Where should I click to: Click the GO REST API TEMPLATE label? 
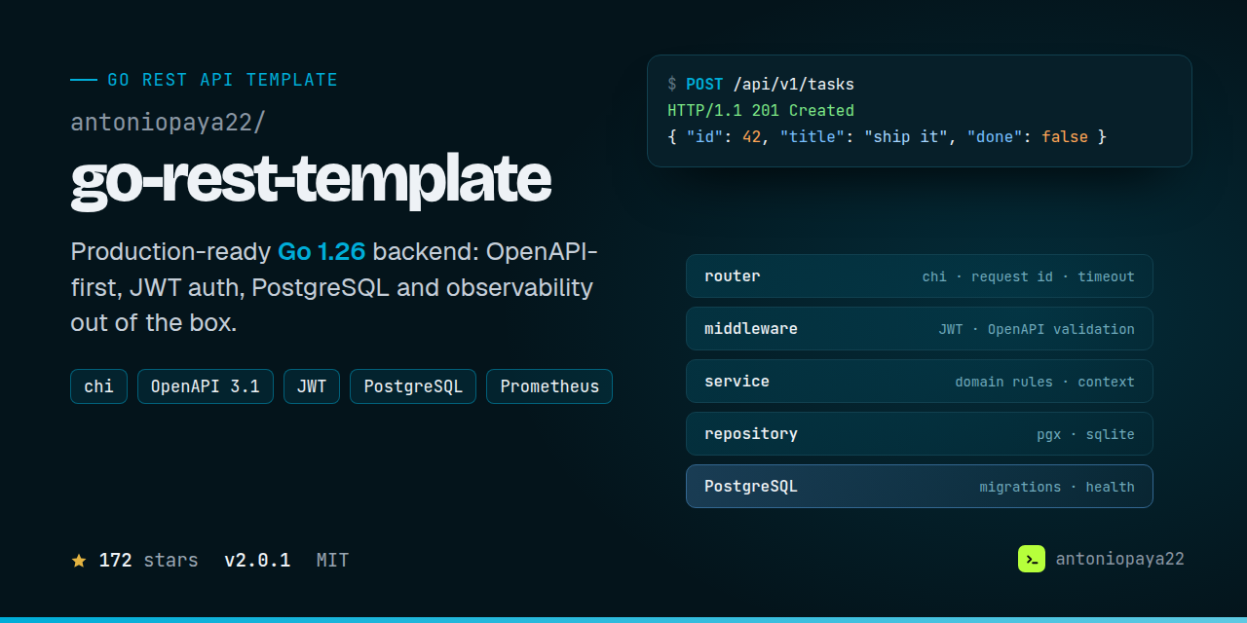click(x=222, y=80)
